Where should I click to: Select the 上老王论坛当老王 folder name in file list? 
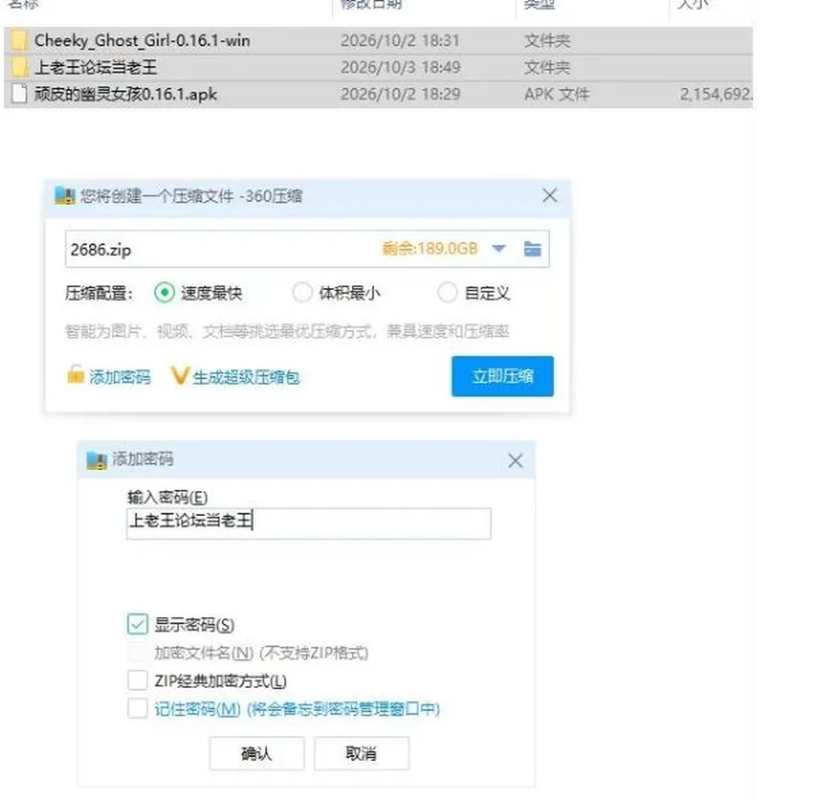pos(96,68)
